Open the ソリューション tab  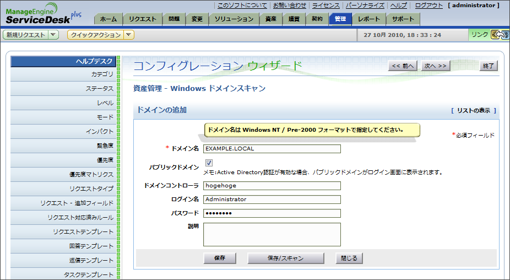234,19
